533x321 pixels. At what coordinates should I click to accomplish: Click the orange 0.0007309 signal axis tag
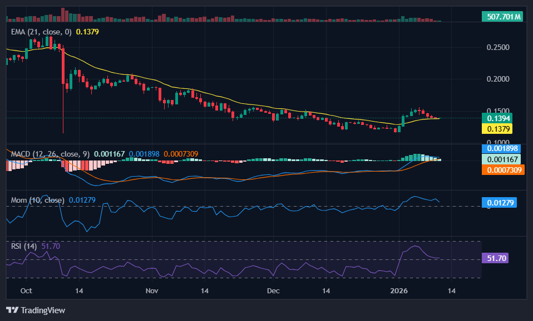point(503,169)
